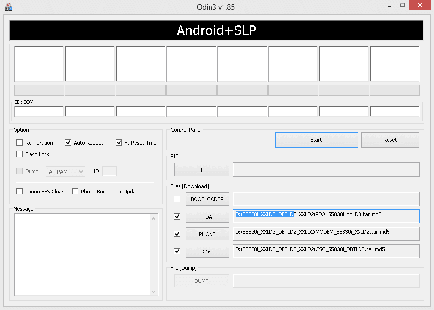The image size is (434, 310).
Task: Close the Odin3 window
Action: [420, 5]
